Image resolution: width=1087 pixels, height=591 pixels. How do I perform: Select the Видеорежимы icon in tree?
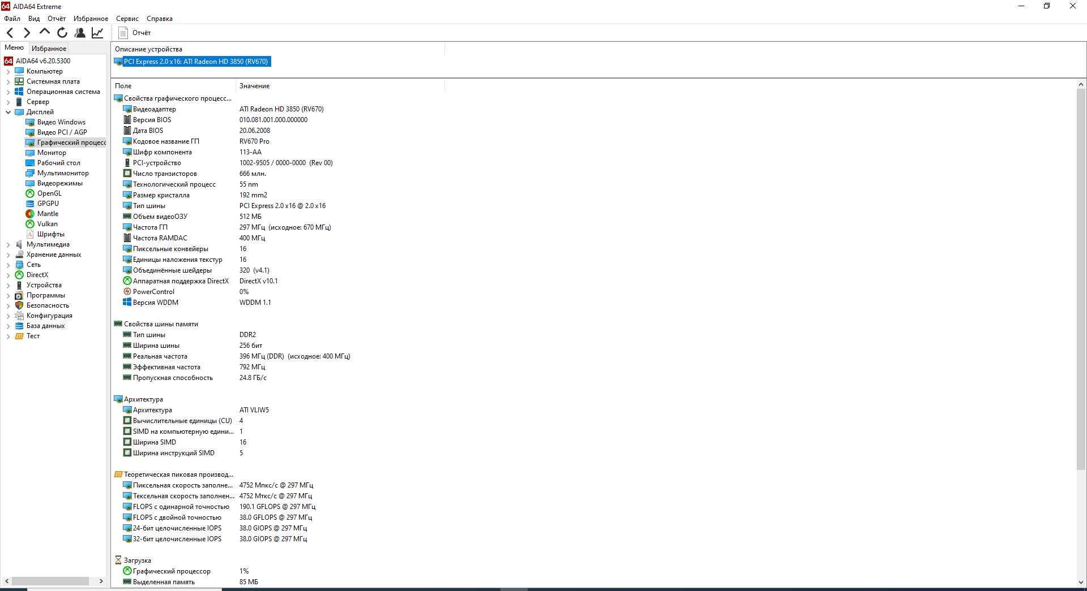(x=30, y=183)
